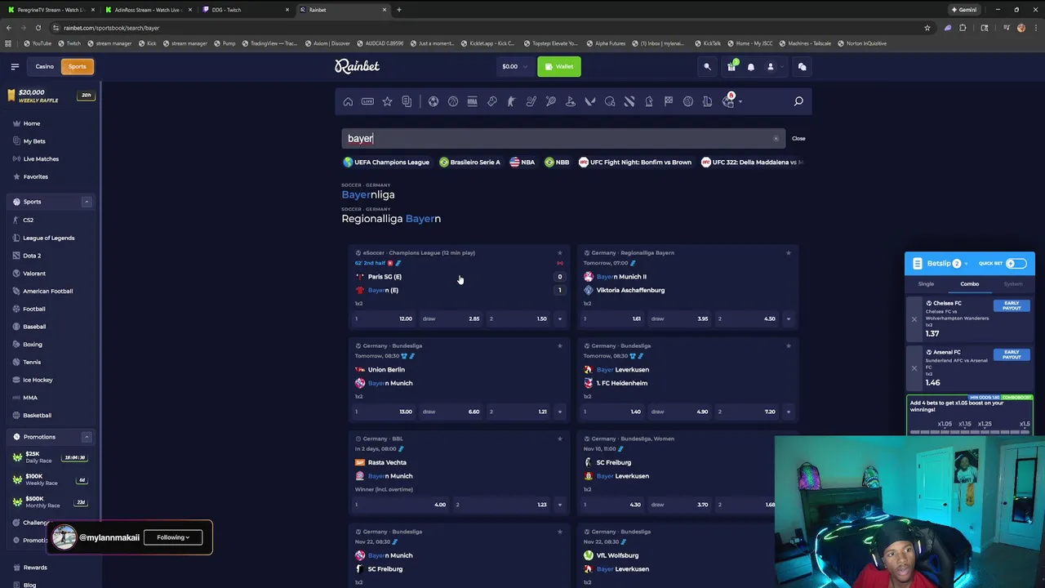Expand more markets for Viktoria Aschaffenburg match
1045x588 pixels.
point(788,318)
